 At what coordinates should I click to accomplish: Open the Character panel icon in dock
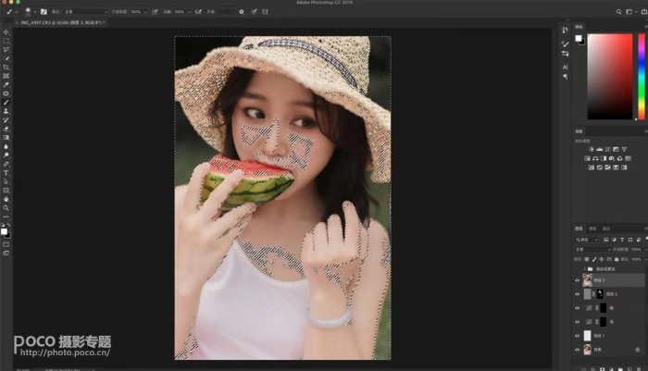[x=565, y=67]
